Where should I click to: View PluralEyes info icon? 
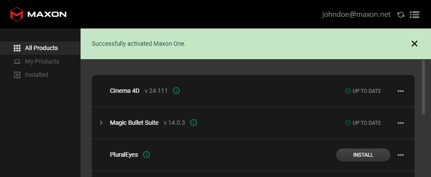tap(146, 155)
